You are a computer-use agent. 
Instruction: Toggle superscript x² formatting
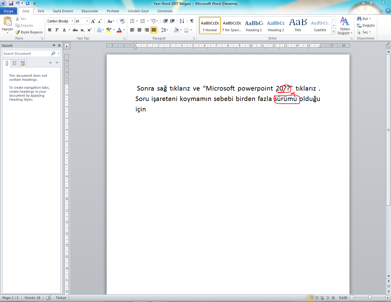pos(90,30)
